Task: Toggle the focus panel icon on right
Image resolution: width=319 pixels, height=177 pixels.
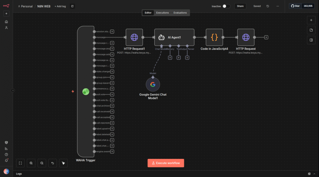Action: click(311, 40)
